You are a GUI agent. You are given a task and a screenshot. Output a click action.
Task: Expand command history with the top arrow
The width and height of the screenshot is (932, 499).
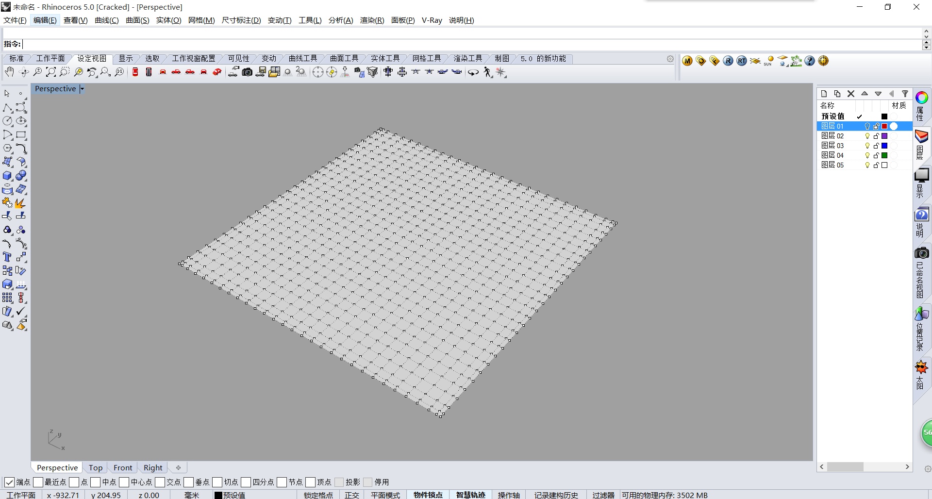[926, 31]
